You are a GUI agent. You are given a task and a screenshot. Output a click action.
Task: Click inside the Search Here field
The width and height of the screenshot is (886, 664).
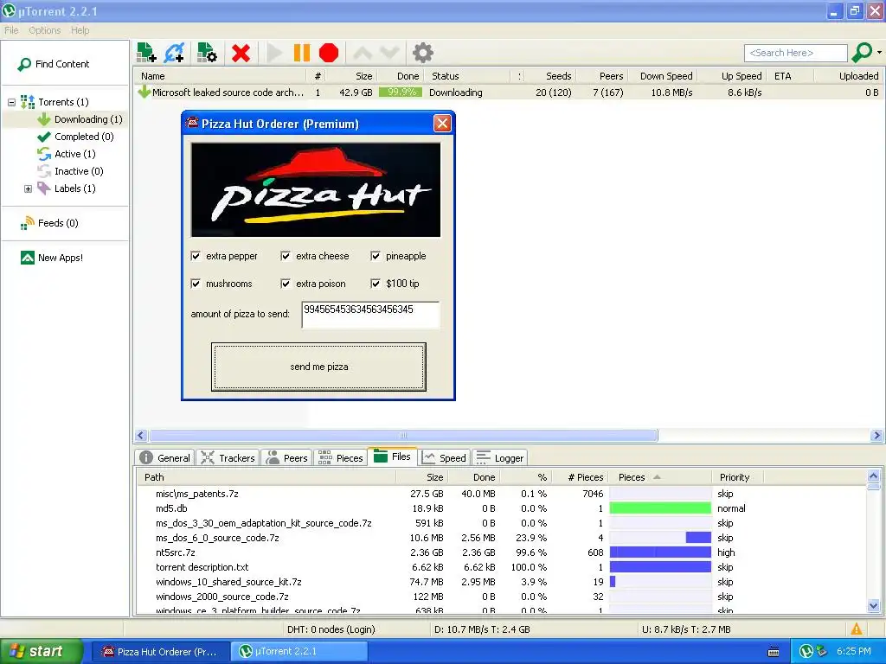[x=796, y=53]
